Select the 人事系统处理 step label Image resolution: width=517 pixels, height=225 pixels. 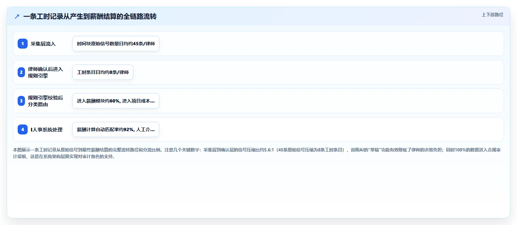[x=47, y=129]
